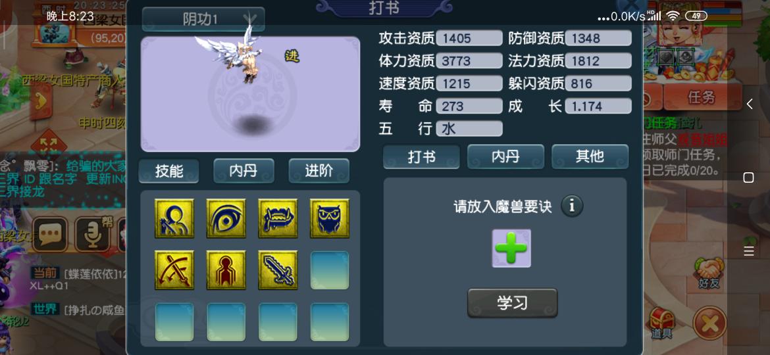Click the first empty skill slot
This screenshot has height=355, width=770.
(x=330, y=270)
